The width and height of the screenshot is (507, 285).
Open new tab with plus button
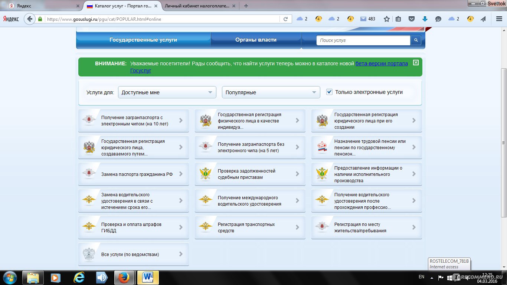(x=246, y=6)
